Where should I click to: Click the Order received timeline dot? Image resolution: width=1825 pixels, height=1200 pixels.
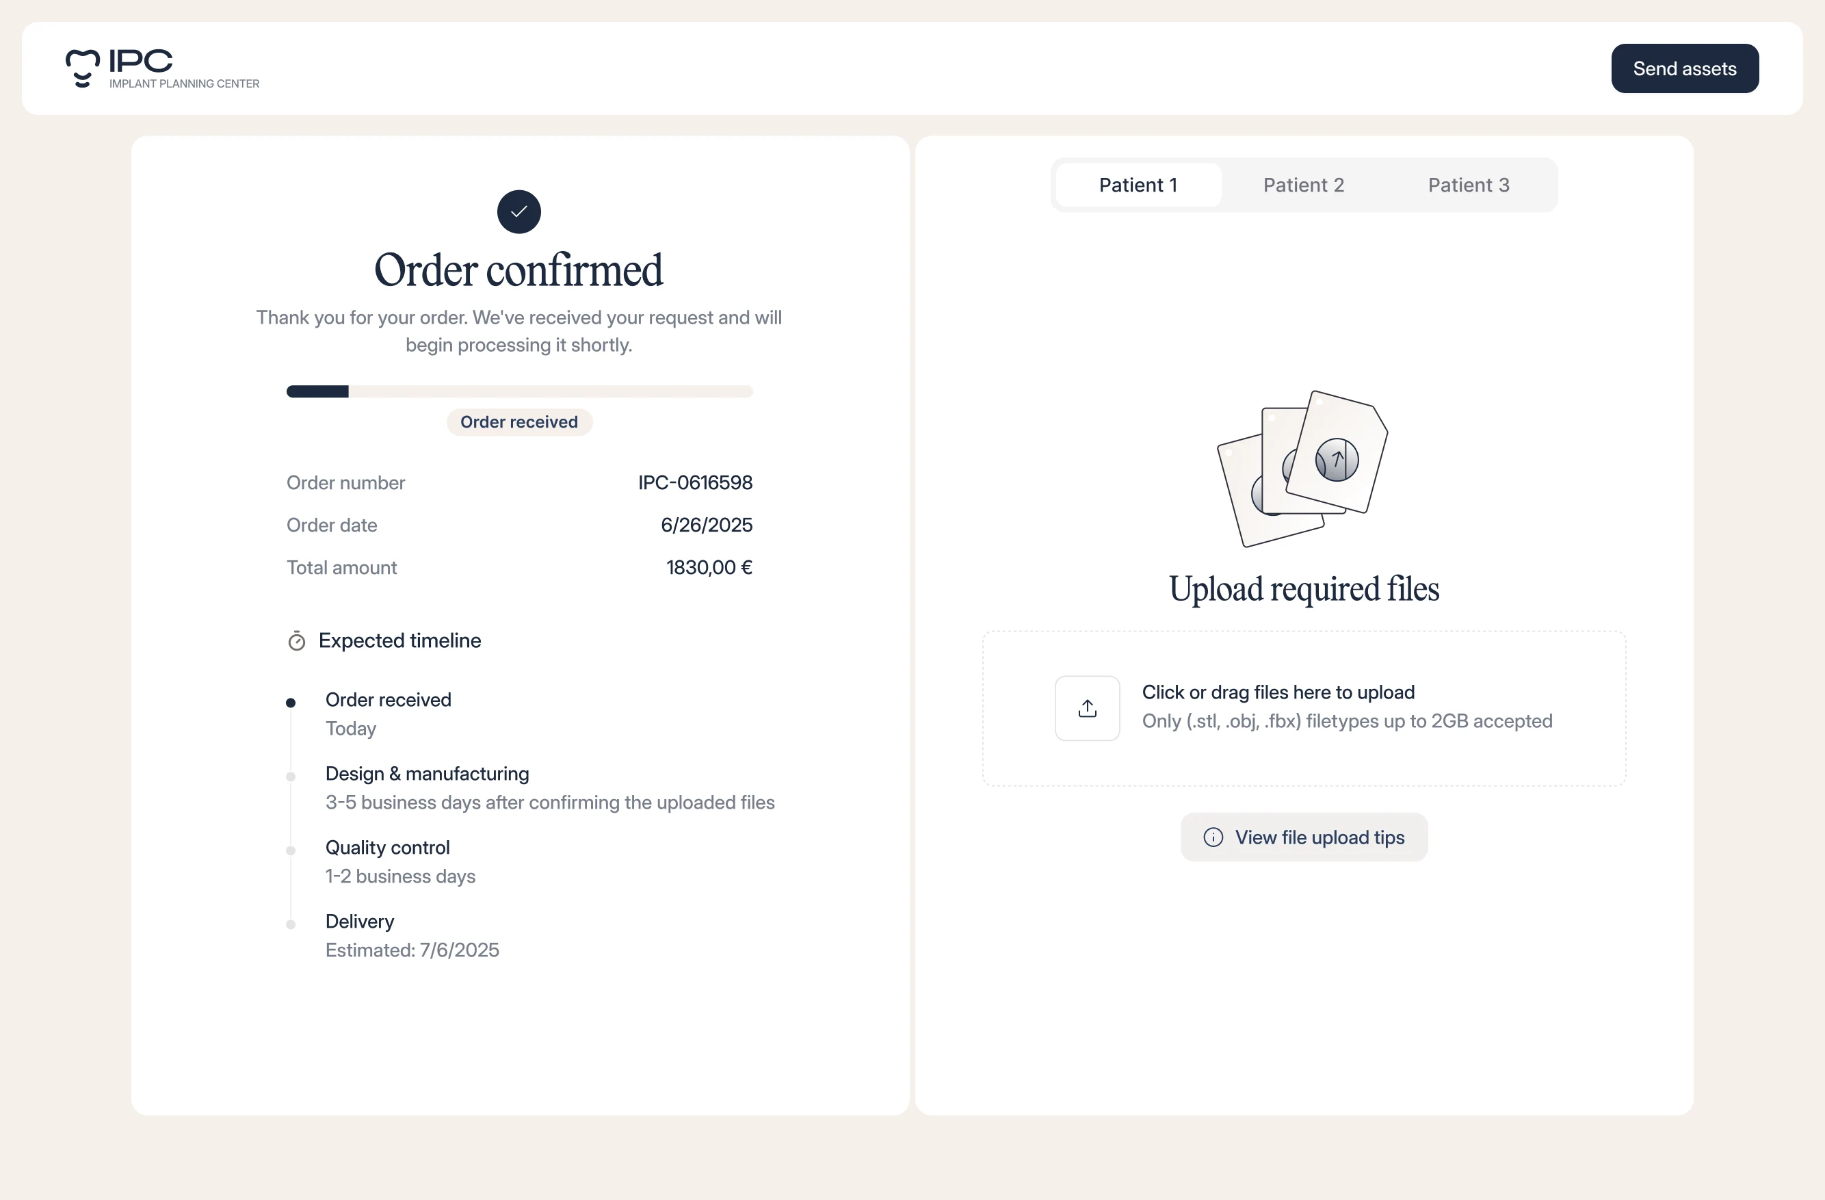291,703
